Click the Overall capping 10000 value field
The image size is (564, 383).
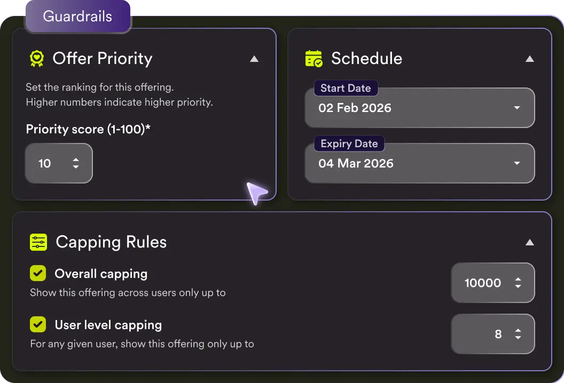pos(483,283)
